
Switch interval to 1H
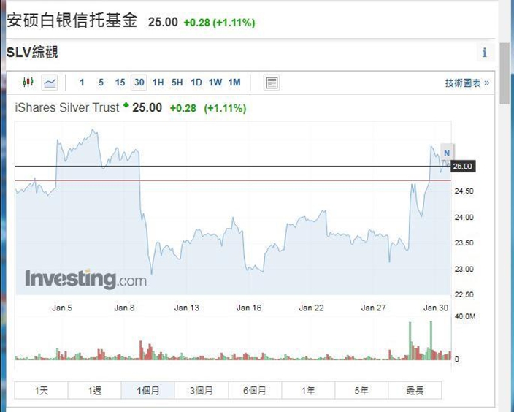point(158,83)
